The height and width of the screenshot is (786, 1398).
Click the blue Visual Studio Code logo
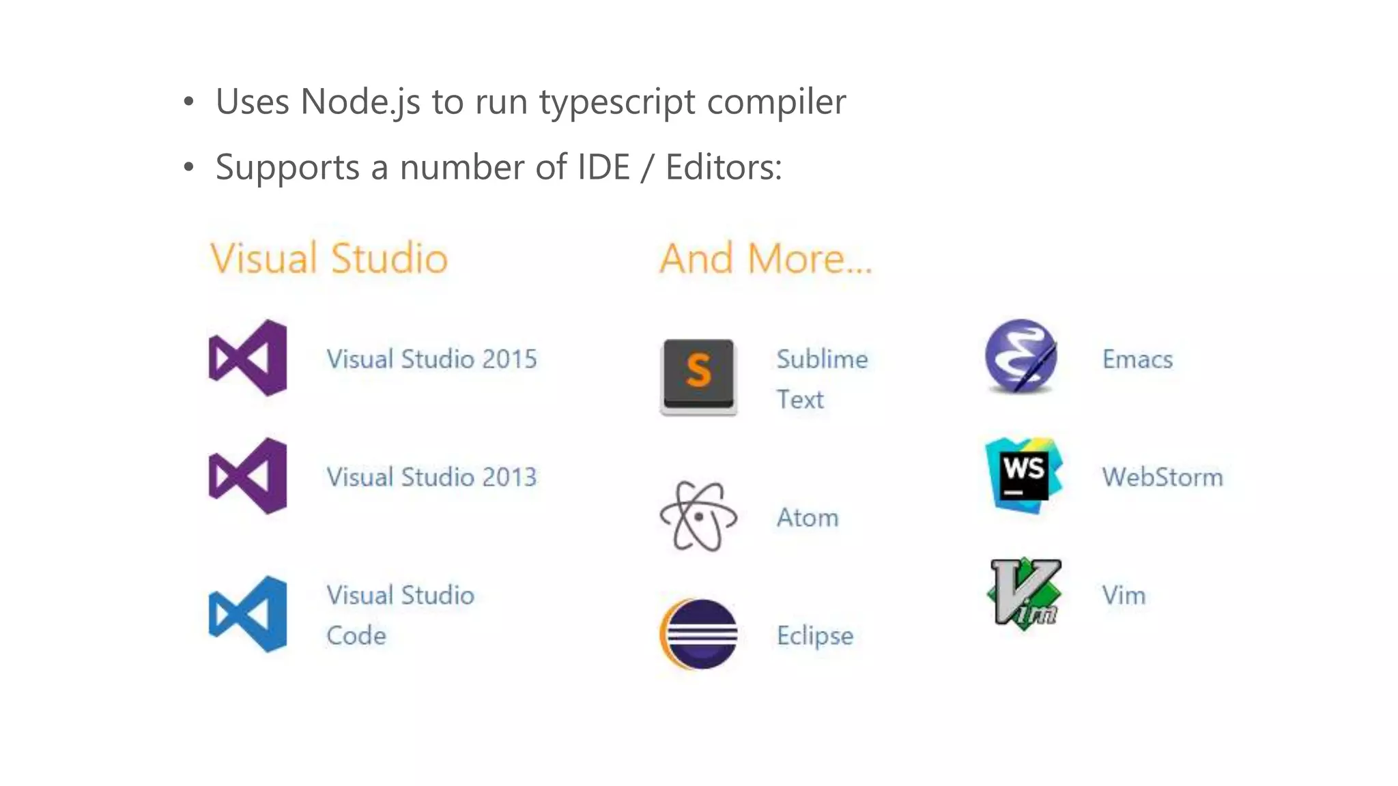pos(248,614)
